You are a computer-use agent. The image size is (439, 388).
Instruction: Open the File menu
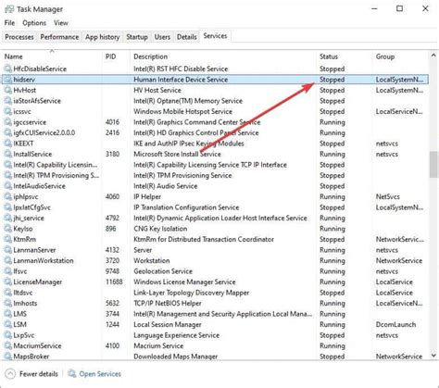(x=9, y=23)
